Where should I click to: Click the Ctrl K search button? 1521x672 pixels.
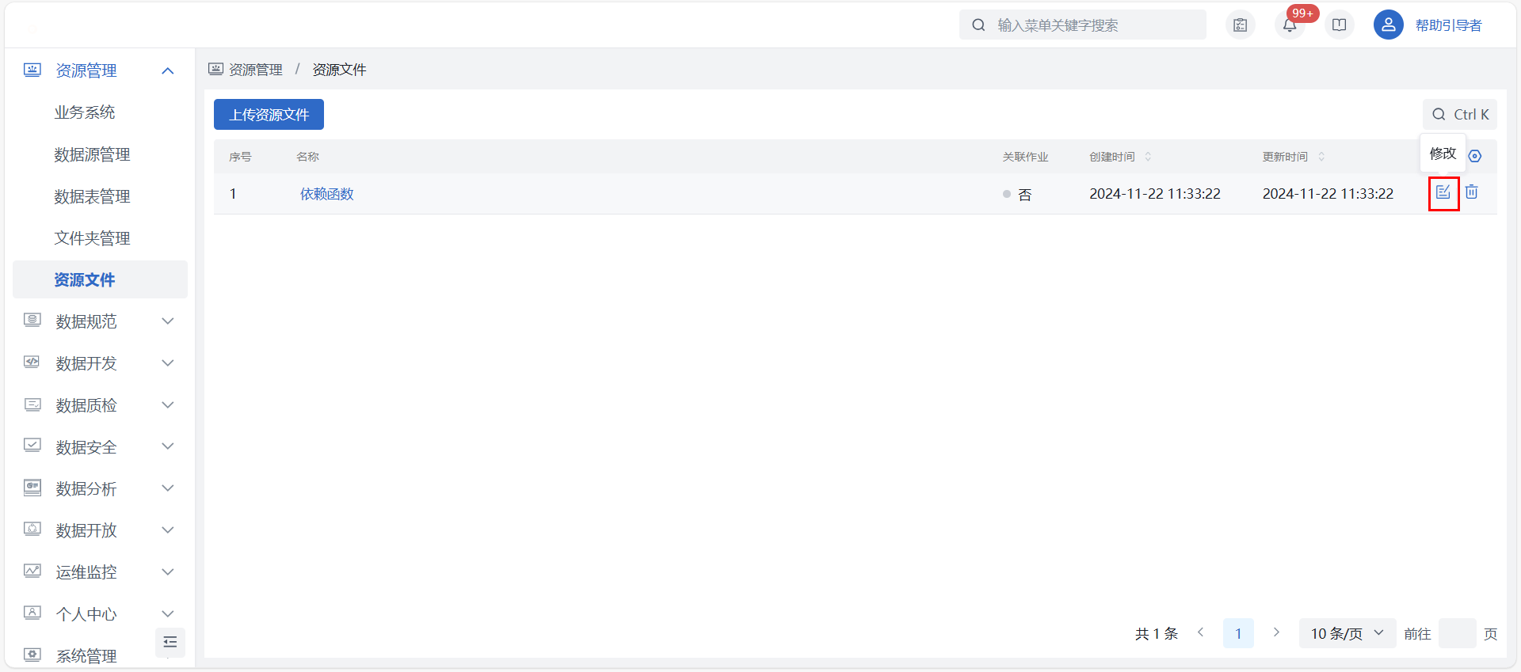click(1460, 115)
